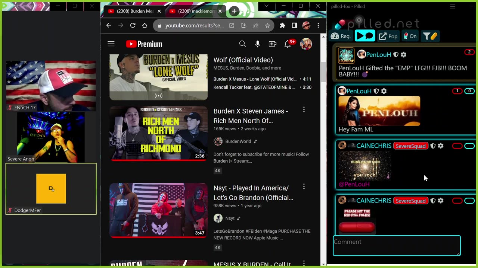Open YouTube search magnifier
This screenshot has width=478, height=268.
pyautogui.click(x=242, y=44)
